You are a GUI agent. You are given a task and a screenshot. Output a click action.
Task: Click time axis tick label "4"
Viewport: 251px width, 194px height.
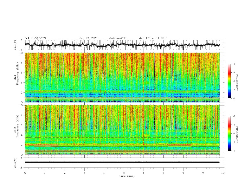[x=104, y=173]
